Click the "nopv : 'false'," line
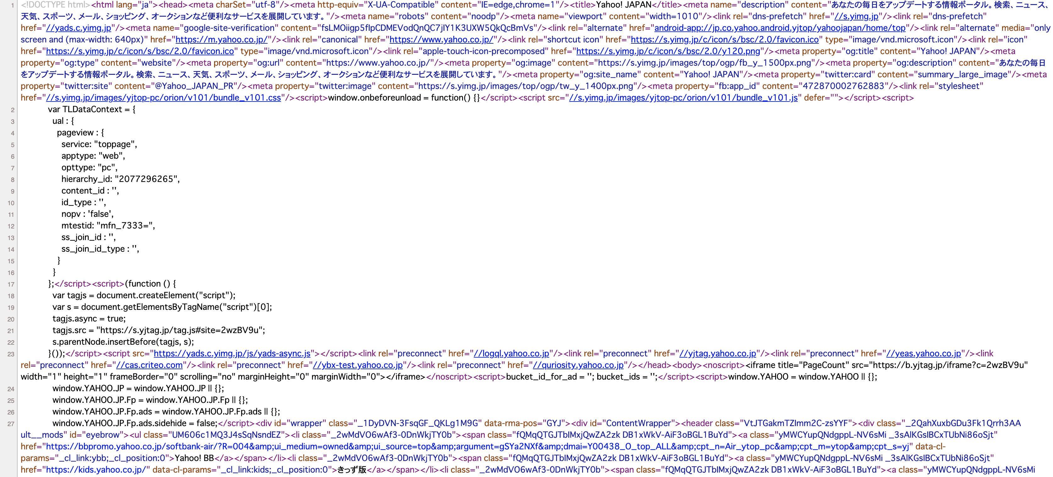This screenshot has height=477, width=1053. click(87, 214)
